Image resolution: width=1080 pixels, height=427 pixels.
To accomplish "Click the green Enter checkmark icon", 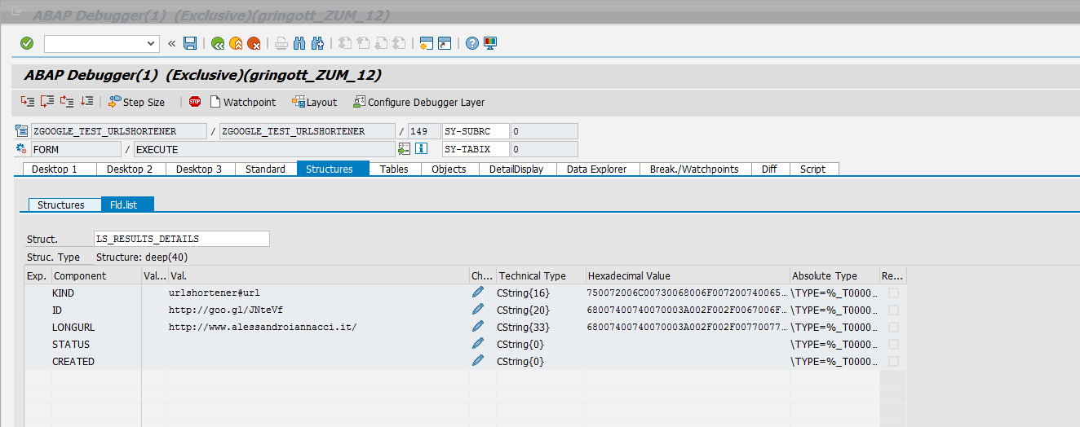I will (x=27, y=43).
